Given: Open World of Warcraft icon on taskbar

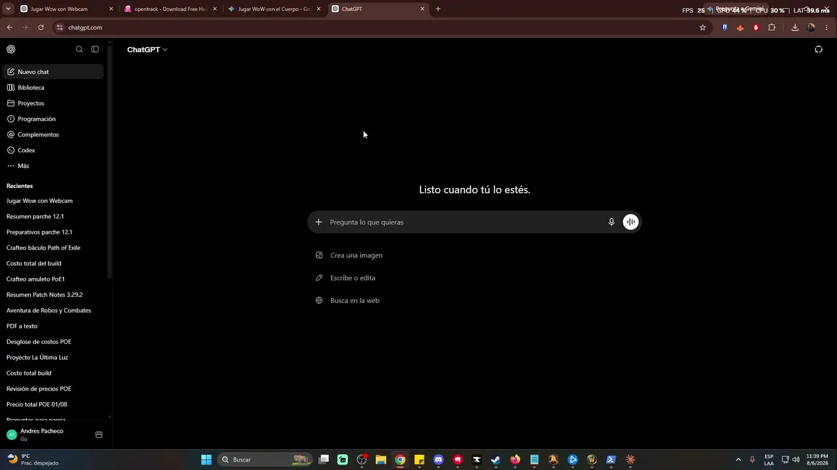Looking at the screenshot, I should click(592, 460).
